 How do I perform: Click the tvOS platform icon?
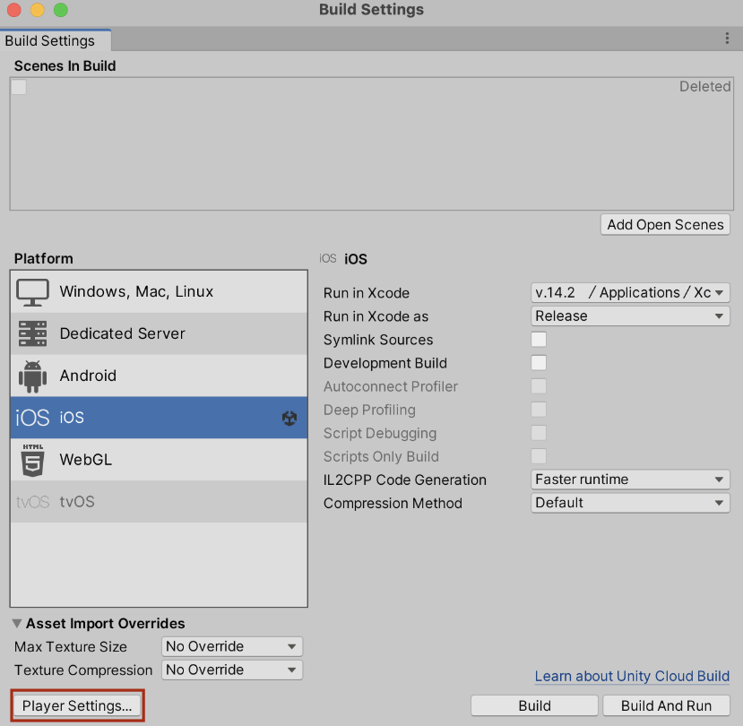(x=33, y=502)
